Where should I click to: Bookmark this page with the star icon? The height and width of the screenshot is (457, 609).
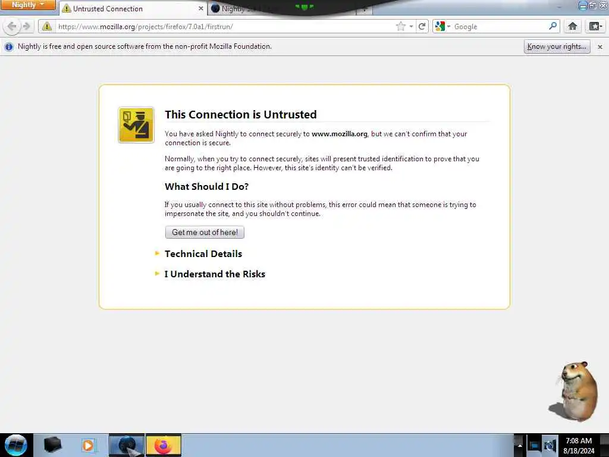tap(400, 26)
